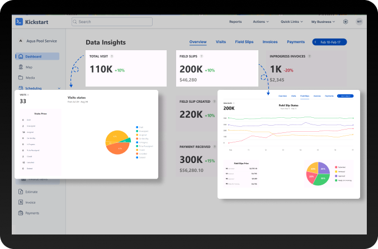Open the Actions dropdown menu
Screen dimensions: 378x249
[x=261, y=22]
